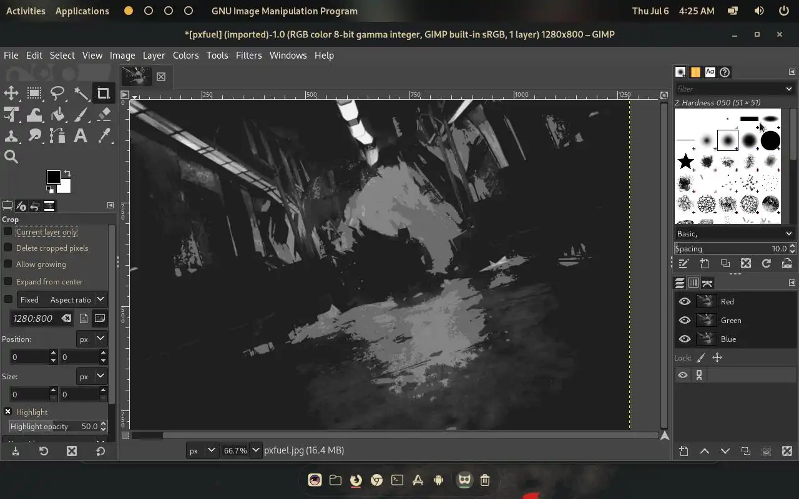Clear the 1280:800 aspect ratio value
The image size is (799, 499).
66,318
